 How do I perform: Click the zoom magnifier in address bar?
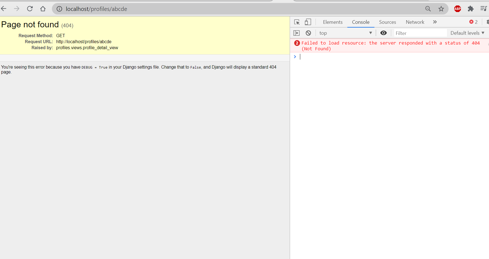(x=428, y=9)
